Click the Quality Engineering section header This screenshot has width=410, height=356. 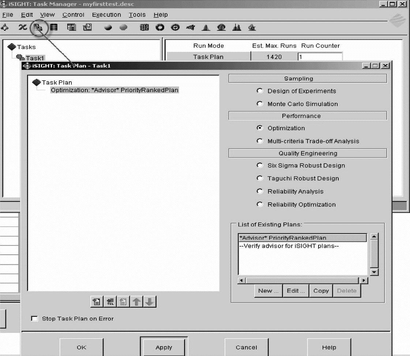[x=308, y=153]
